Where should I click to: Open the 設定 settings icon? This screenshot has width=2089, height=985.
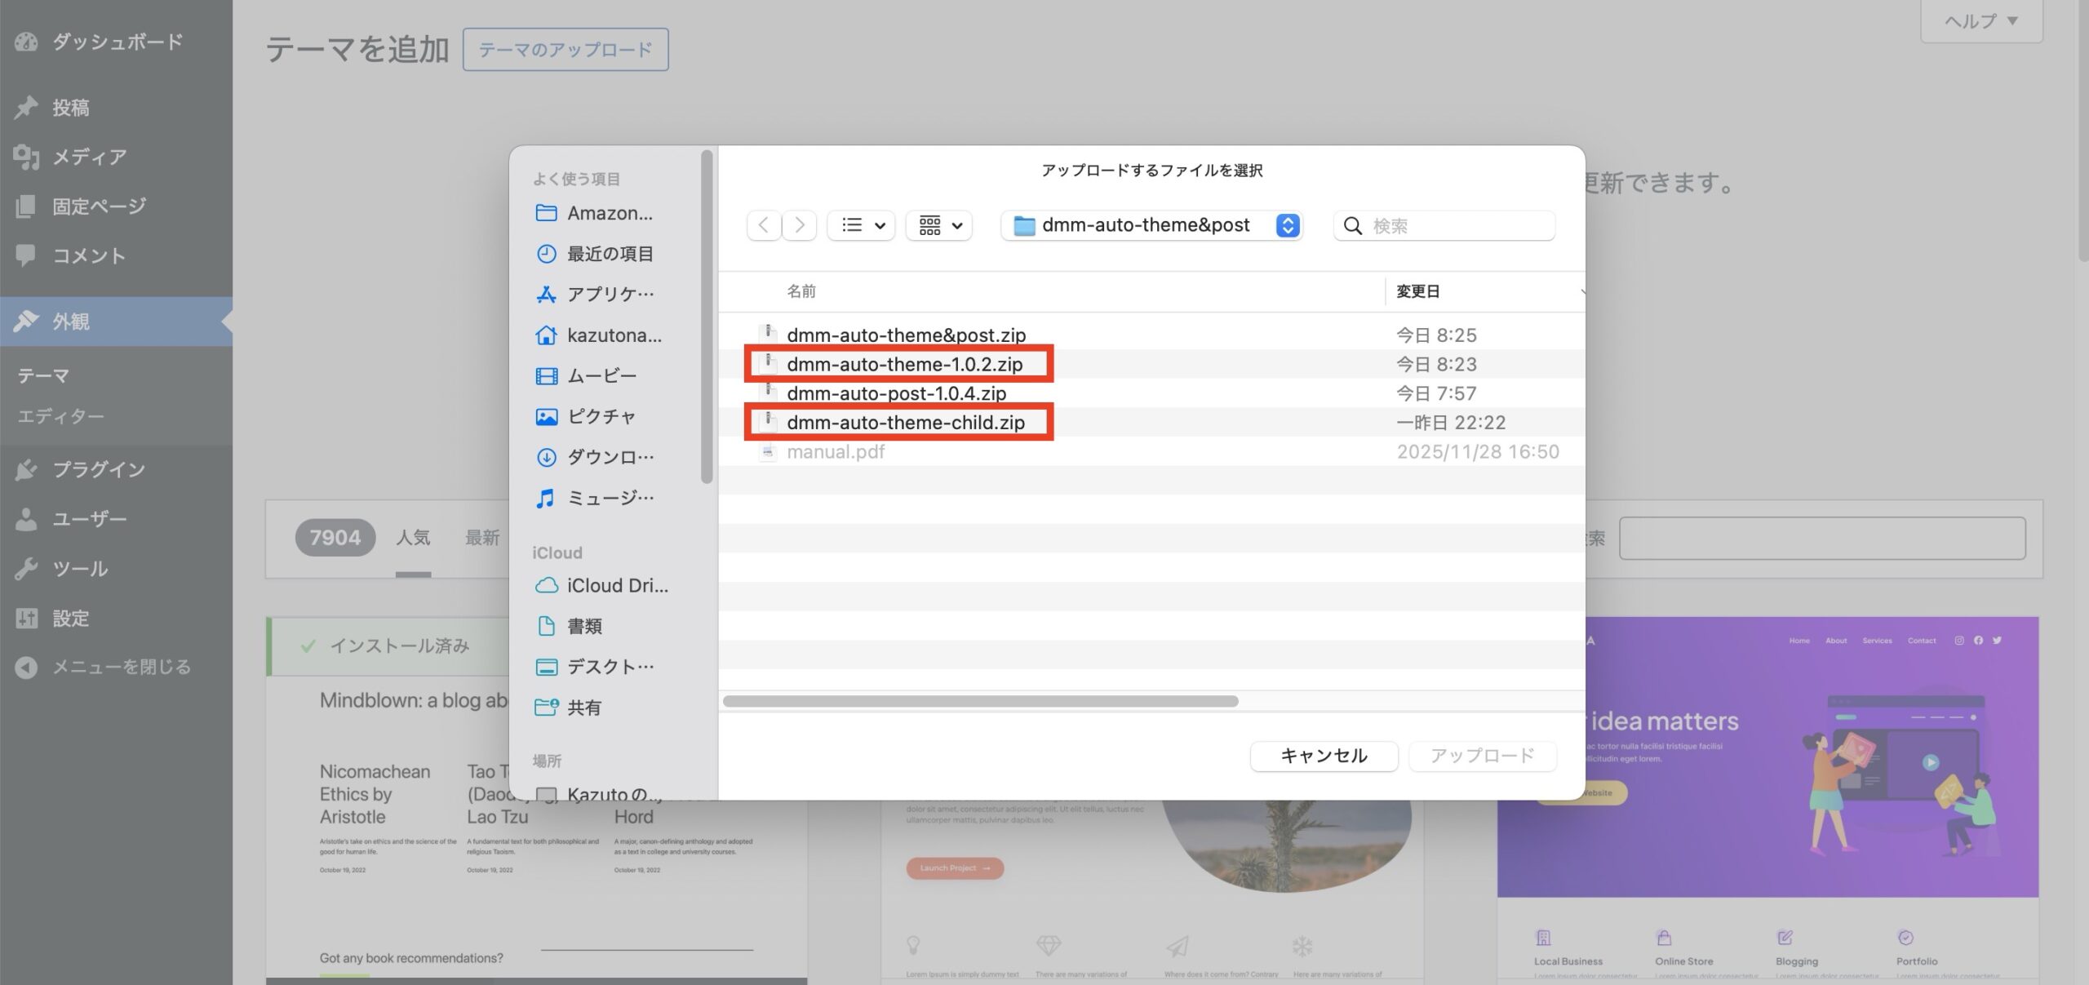tap(25, 618)
